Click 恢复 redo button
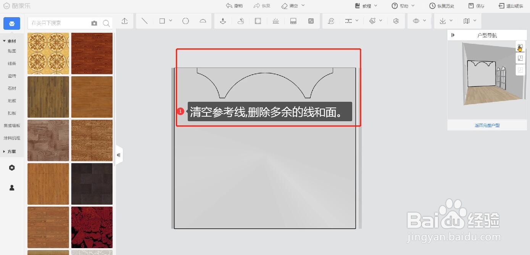 (262, 6)
